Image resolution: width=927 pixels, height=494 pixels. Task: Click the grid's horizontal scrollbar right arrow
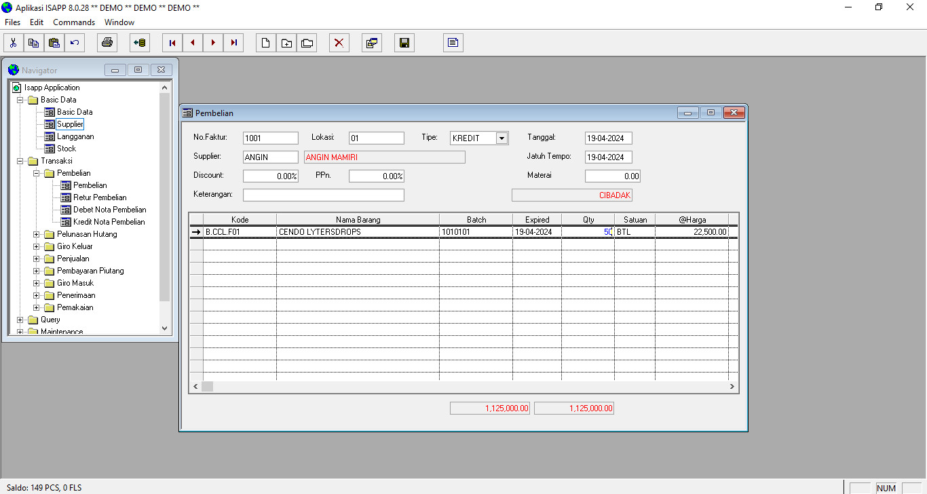pos(732,386)
